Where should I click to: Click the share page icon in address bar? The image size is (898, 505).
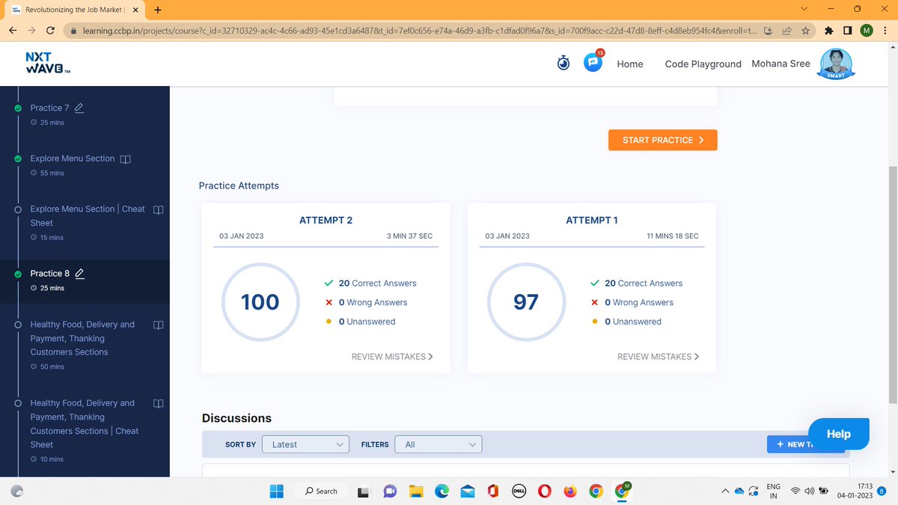[x=787, y=31]
